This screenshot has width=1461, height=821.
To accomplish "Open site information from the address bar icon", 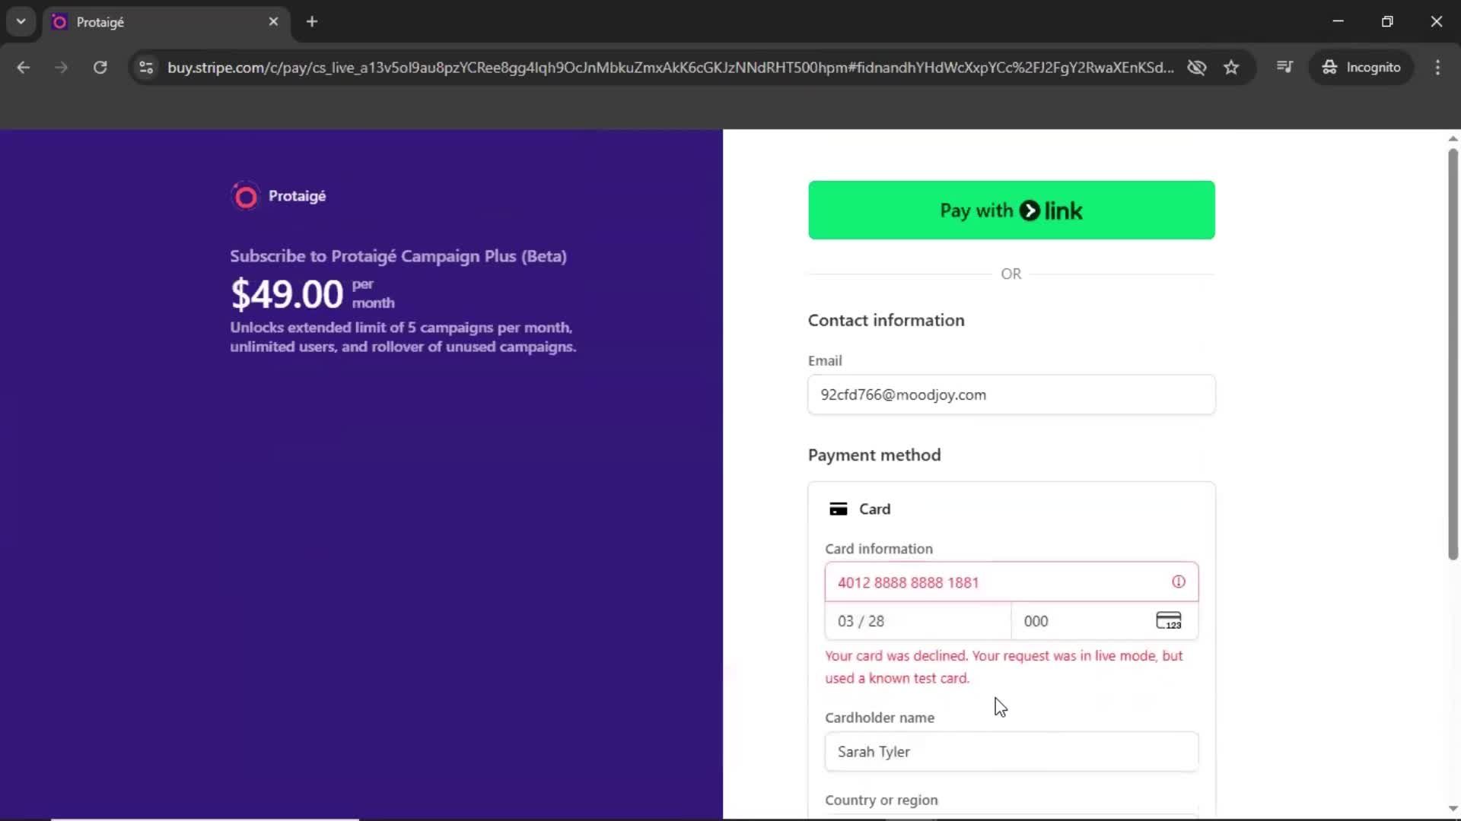I will 145,68.
